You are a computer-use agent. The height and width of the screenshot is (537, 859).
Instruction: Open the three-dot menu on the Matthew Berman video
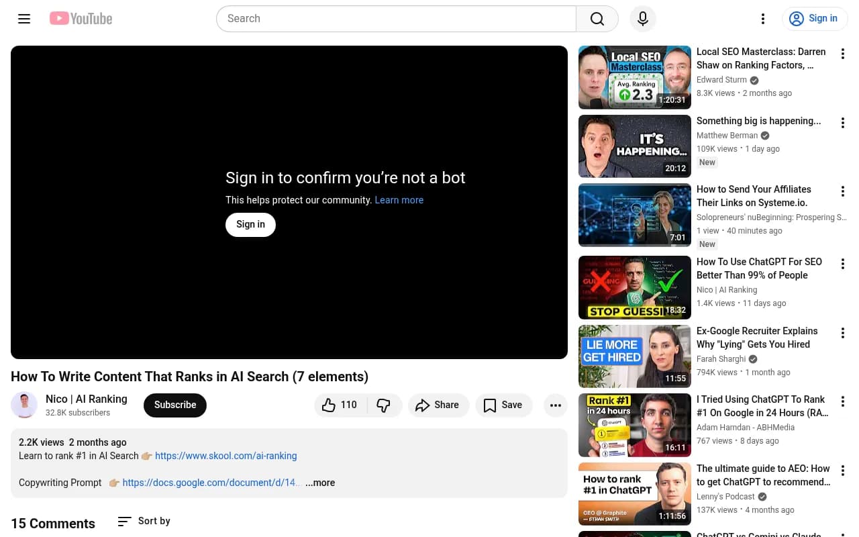tap(843, 123)
